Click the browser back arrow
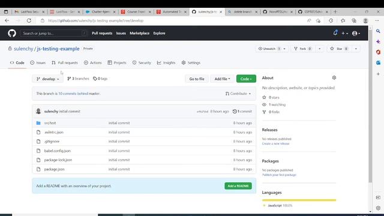The height and width of the screenshot is (216, 384). (7, 20)
